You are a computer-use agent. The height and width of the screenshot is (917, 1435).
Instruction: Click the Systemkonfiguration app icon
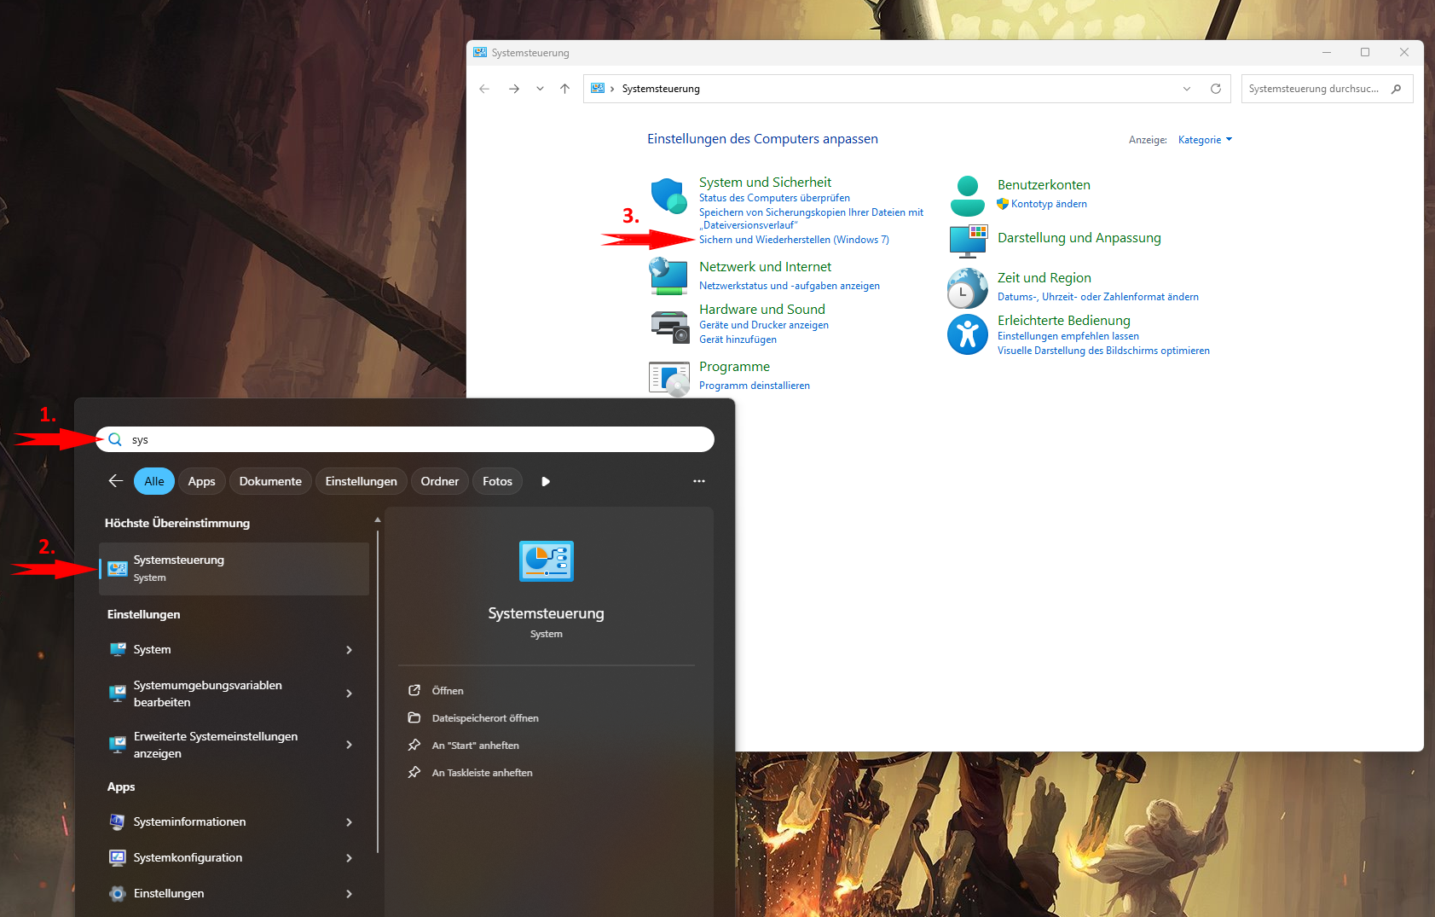tap(118, 857)
